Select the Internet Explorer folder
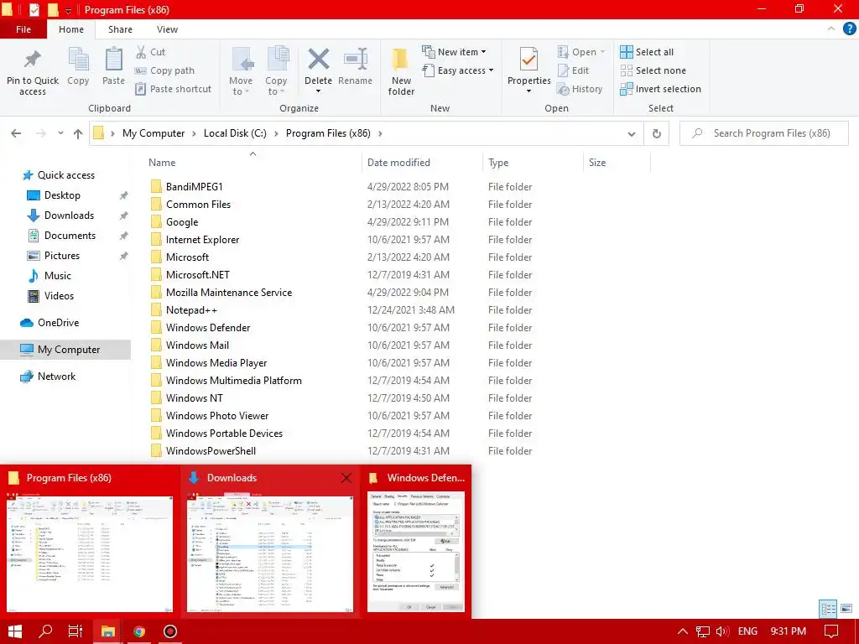This screenshot has width=859, height=644. 202,240
